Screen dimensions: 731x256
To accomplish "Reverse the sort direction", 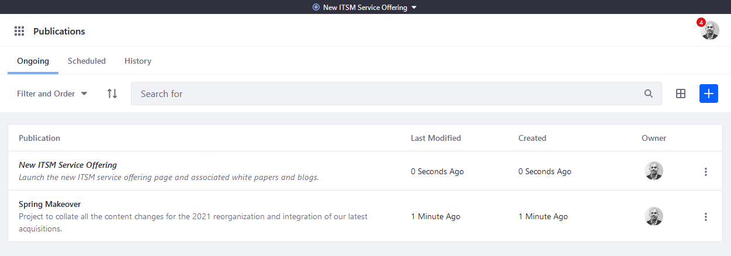I will coord(112,94).
